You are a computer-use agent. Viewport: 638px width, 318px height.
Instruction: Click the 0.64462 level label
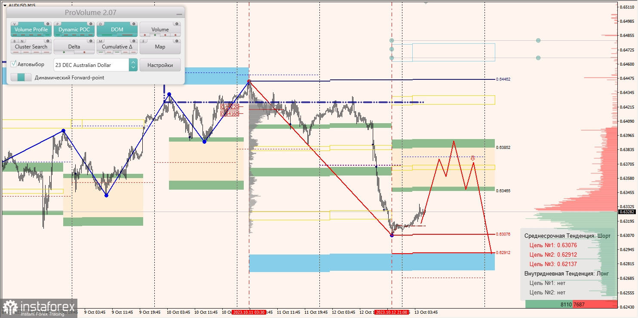(x=503, y=79)
